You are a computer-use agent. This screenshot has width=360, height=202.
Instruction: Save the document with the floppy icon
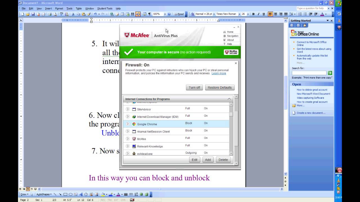click(x=33, y=14)
